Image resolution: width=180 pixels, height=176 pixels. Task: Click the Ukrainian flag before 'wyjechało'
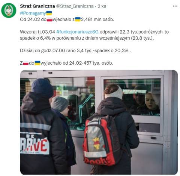pos(37,63)
